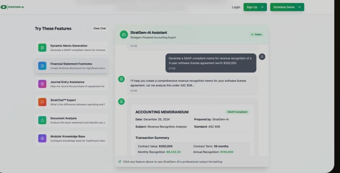This screenshot has height=173, width=340.
Task: Click the Monthly Recognition $8,333.33 value
Action: pos(173,152)
